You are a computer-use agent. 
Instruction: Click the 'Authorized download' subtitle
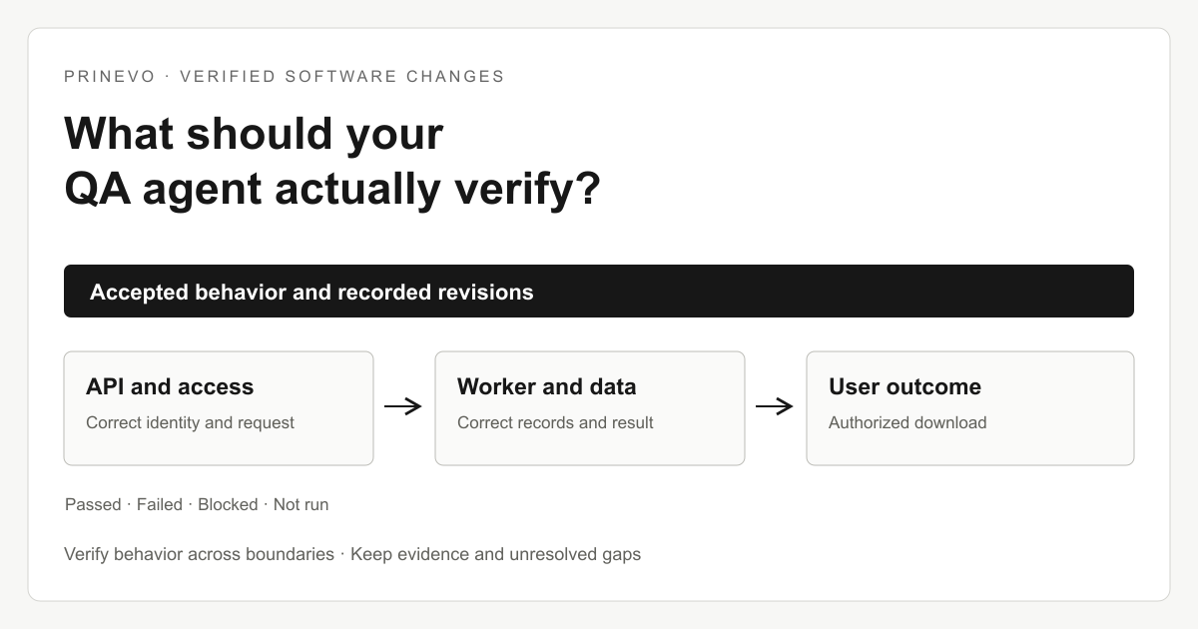pos(907,422)
